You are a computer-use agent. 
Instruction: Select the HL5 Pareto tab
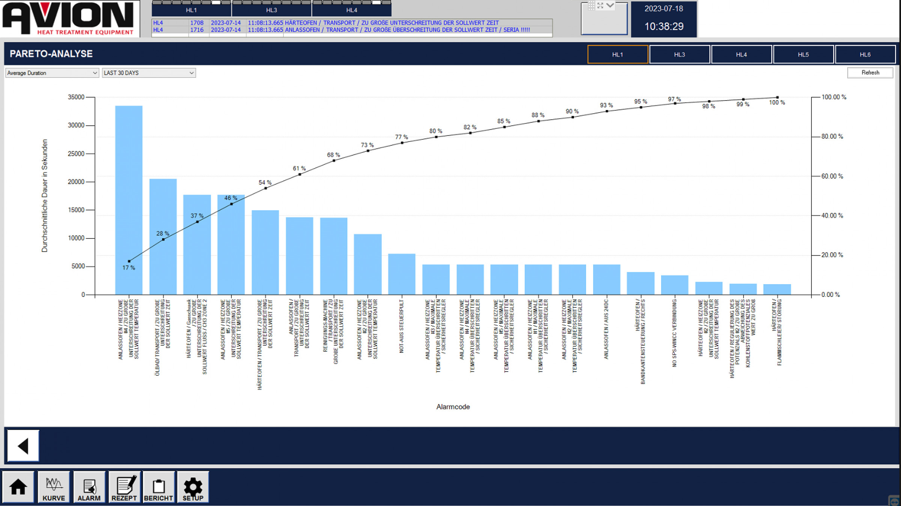click(x=803, y=54)
